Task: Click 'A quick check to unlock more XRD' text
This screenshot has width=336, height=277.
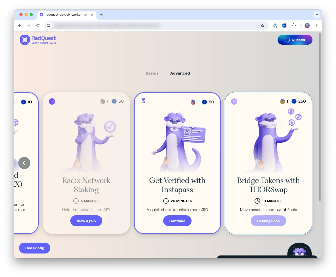Action: (177, 210)
